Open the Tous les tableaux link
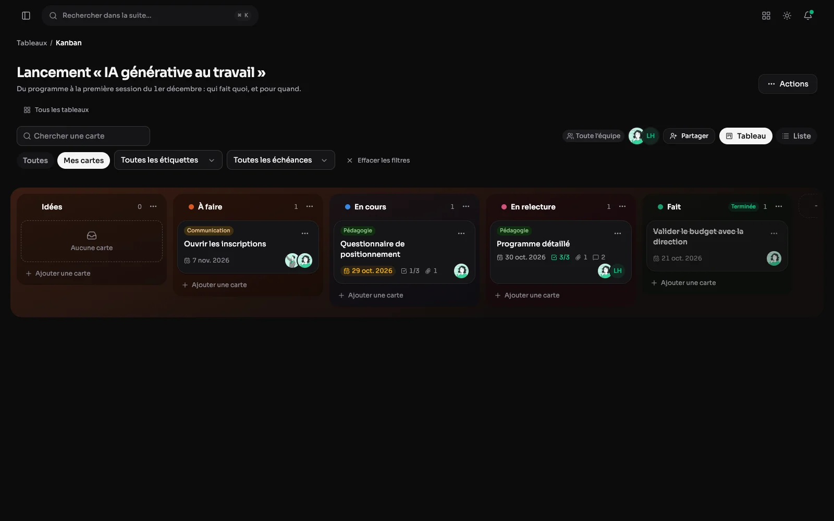 [x=56, y=110]
